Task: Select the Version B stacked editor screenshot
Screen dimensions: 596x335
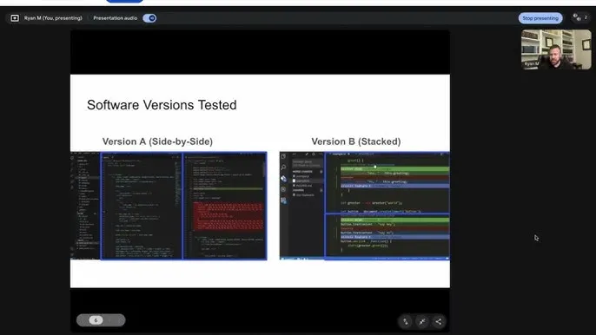Action: pyautogui.click(x=365, y=206)
